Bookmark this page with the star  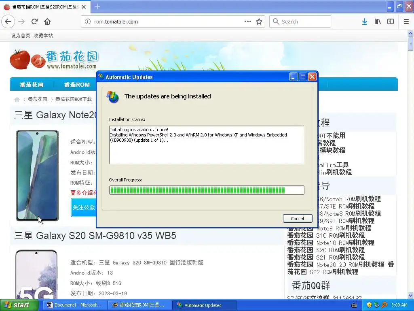[259, 22]
